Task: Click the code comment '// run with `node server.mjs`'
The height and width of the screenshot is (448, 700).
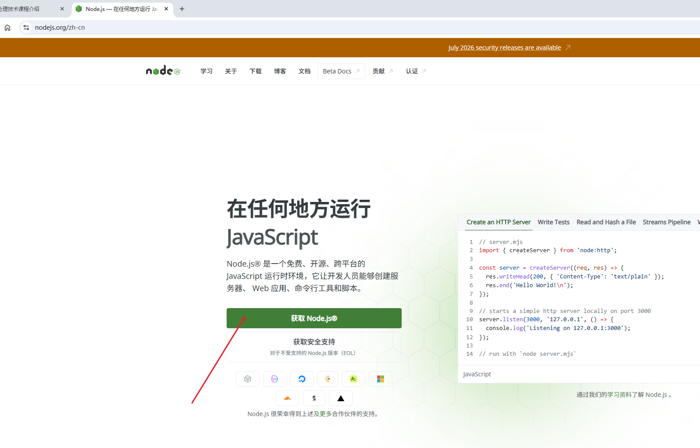Action: click(528, 354)
